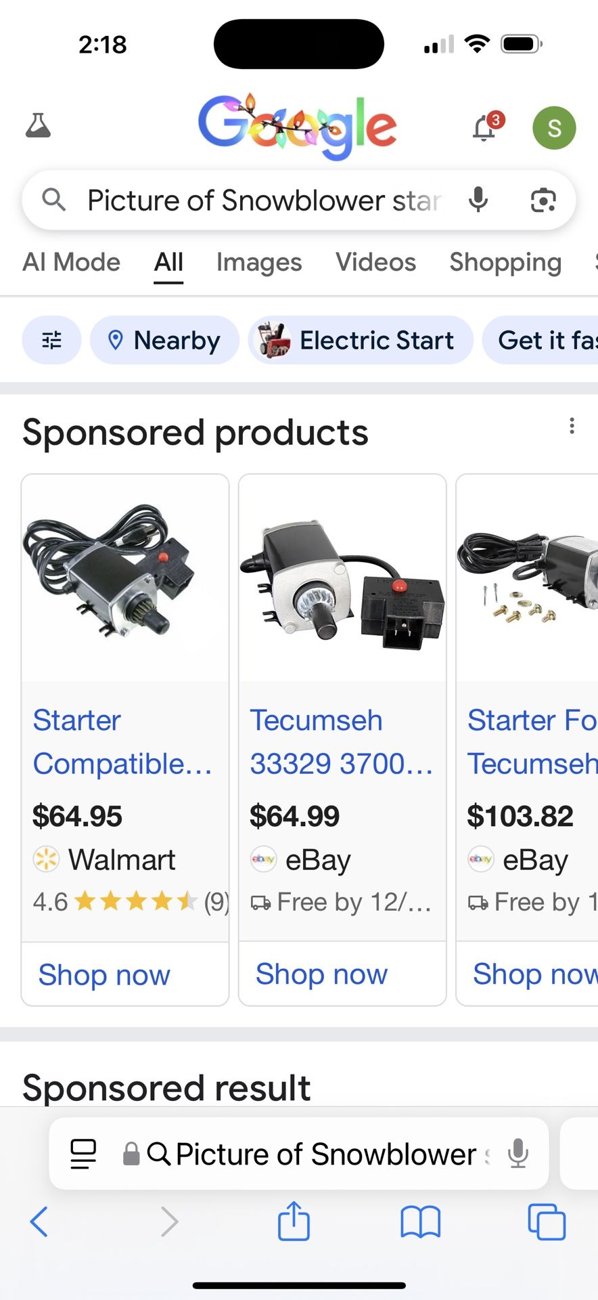Toggle the Nearby filter chip
Screen dimensions: 598x1300
click(164, 340)
